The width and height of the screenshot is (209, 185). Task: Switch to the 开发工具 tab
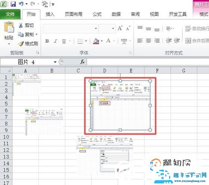coord(178,14)
